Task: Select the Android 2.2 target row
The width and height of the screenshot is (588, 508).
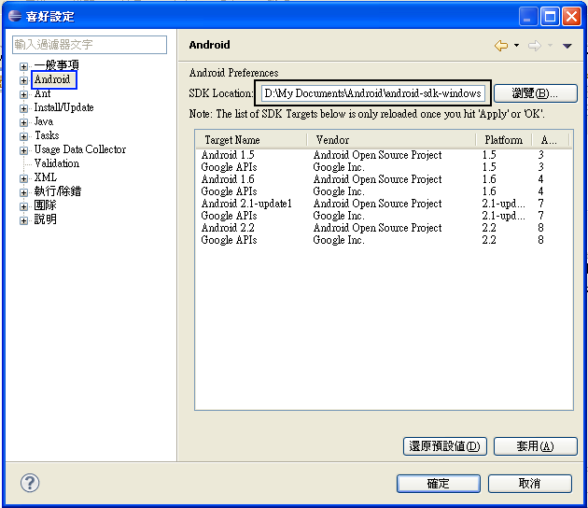Action: click(384, 228)
